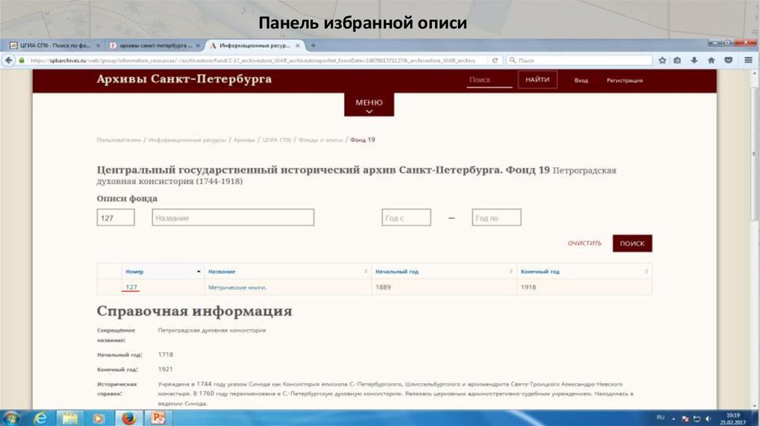Image resolution: width=760 pixels, height=426 pixels.
Task: Open the Firefox downloads arrow icon
Action: (694, 60)
